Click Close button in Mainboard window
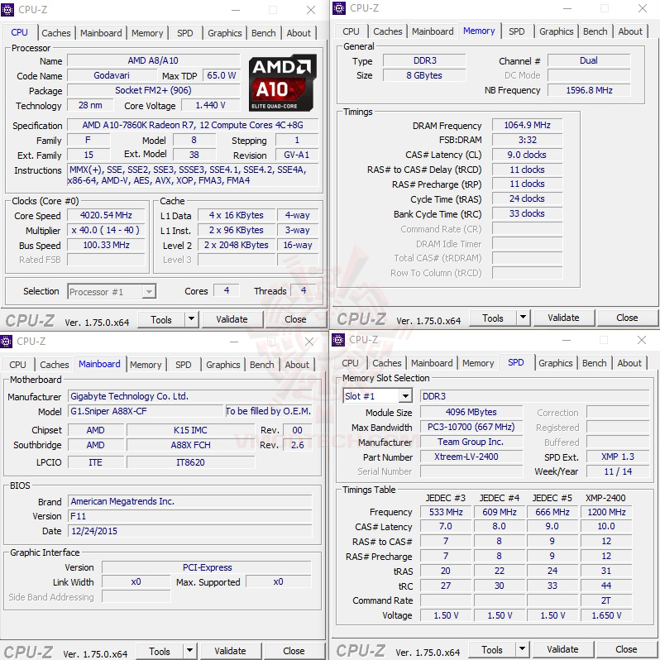The height and width of the screenshot is (660, 660). click(294, 651)
